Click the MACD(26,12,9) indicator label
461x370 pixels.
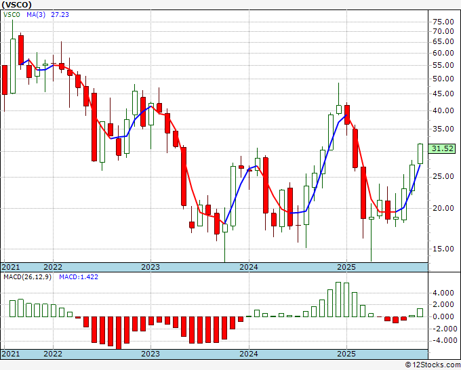(27, 277)
